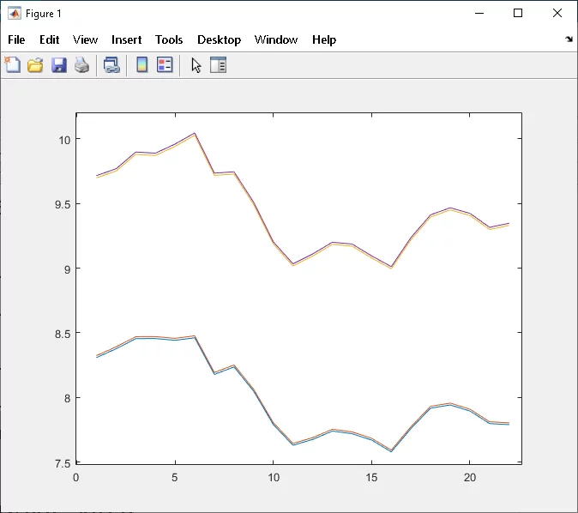Screen dimensions: 578x513
Task: Open the Edit menu
Action: (x=49, y=39)
